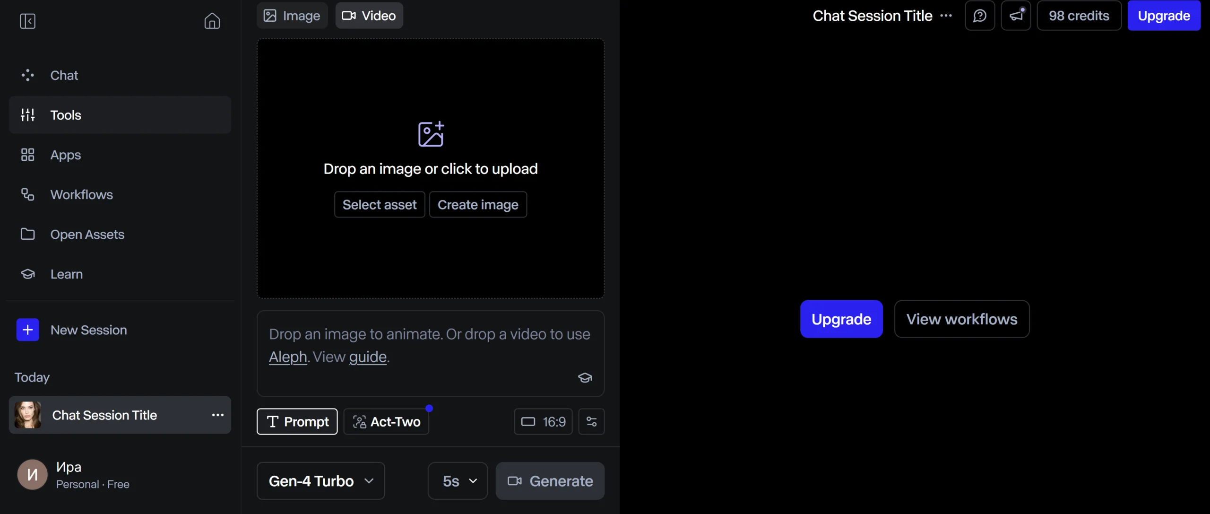Collapse the sidebar panel icon
The width and height of the screenshot is (1210, 514).
pyautogui.click(x=27, y=21)
